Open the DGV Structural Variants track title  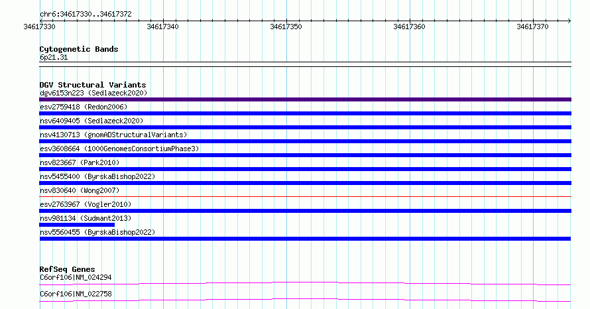[93, 85]
